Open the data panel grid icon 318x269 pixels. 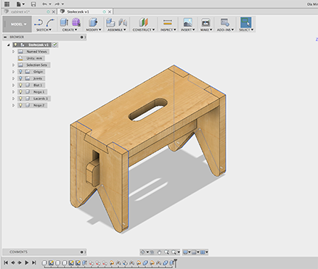7,4
